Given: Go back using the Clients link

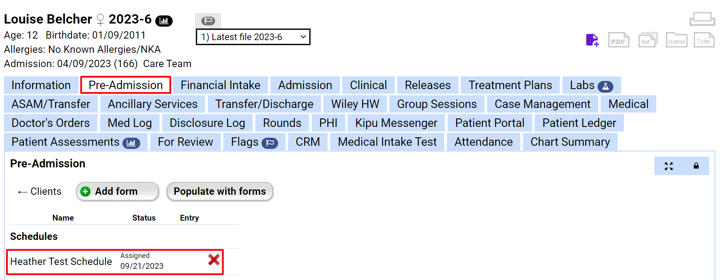Looking at the screenshot, I should (39, 191).
